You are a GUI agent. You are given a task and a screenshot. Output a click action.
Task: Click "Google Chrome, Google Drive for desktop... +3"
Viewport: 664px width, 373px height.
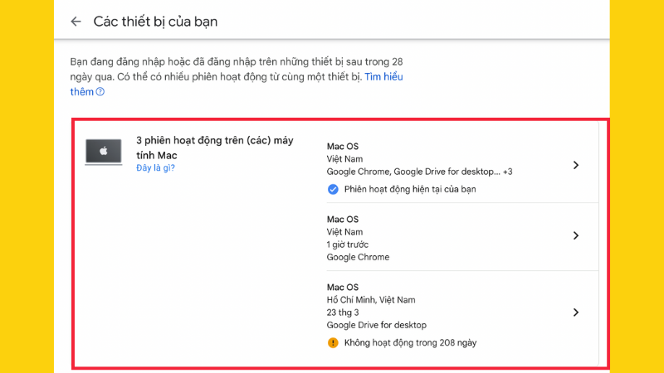pyautogui.click(x=419, y=172)
